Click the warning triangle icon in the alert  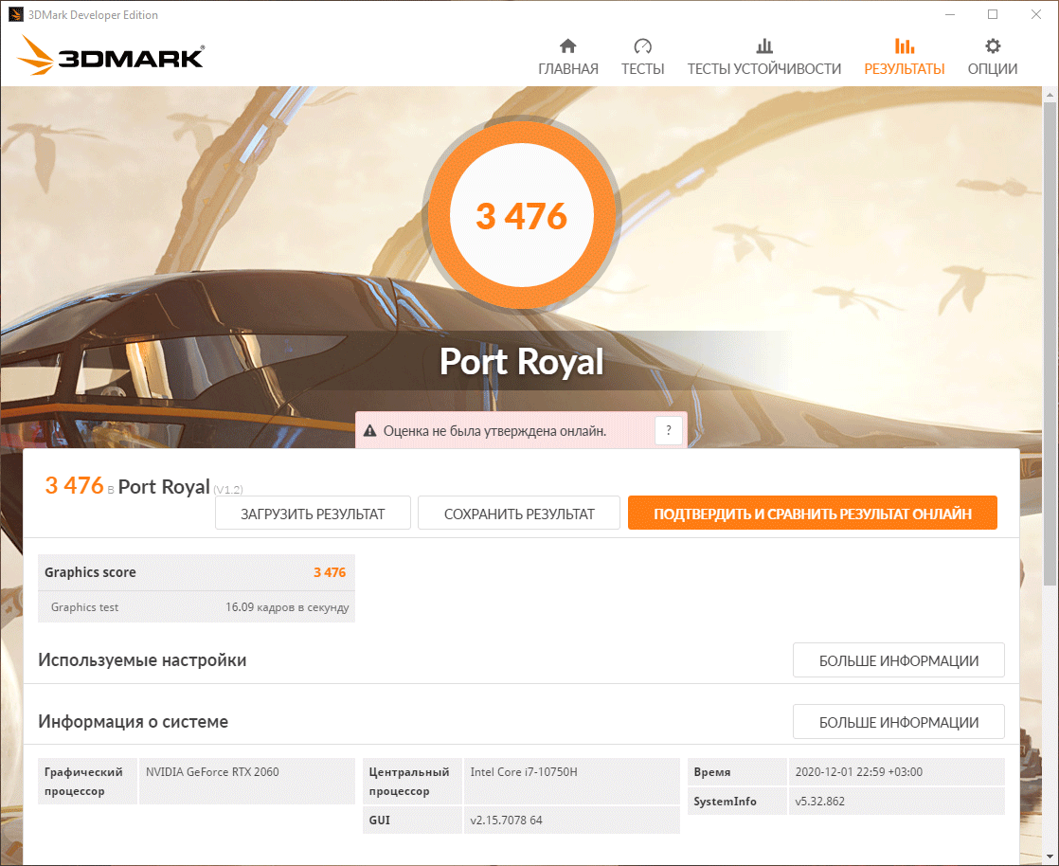pos(369,431)
